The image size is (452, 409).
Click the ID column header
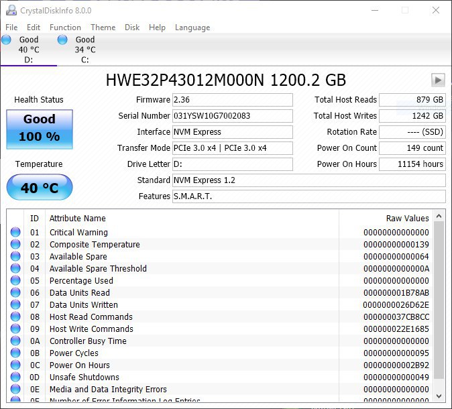click(34, 218)
